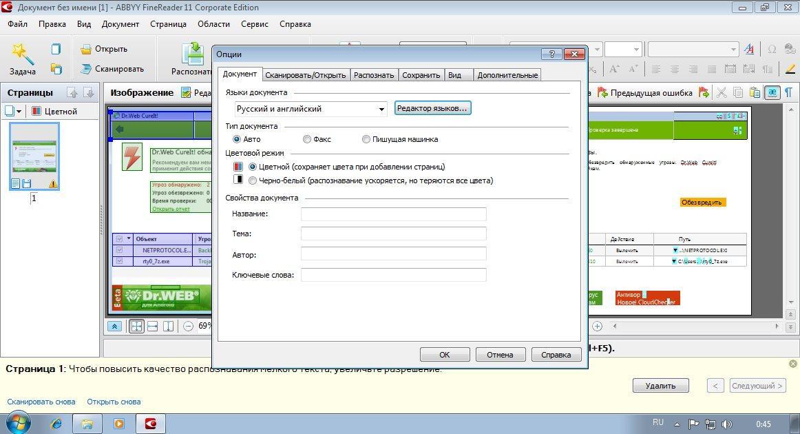Click the paste clipboard icon in text toolbar
The image size is (800, 434).
755,92
